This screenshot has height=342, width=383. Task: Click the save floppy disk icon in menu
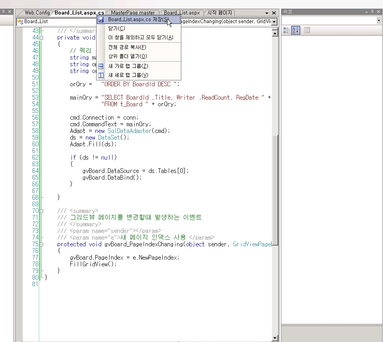pyautogui.click(x=101, y=20)
